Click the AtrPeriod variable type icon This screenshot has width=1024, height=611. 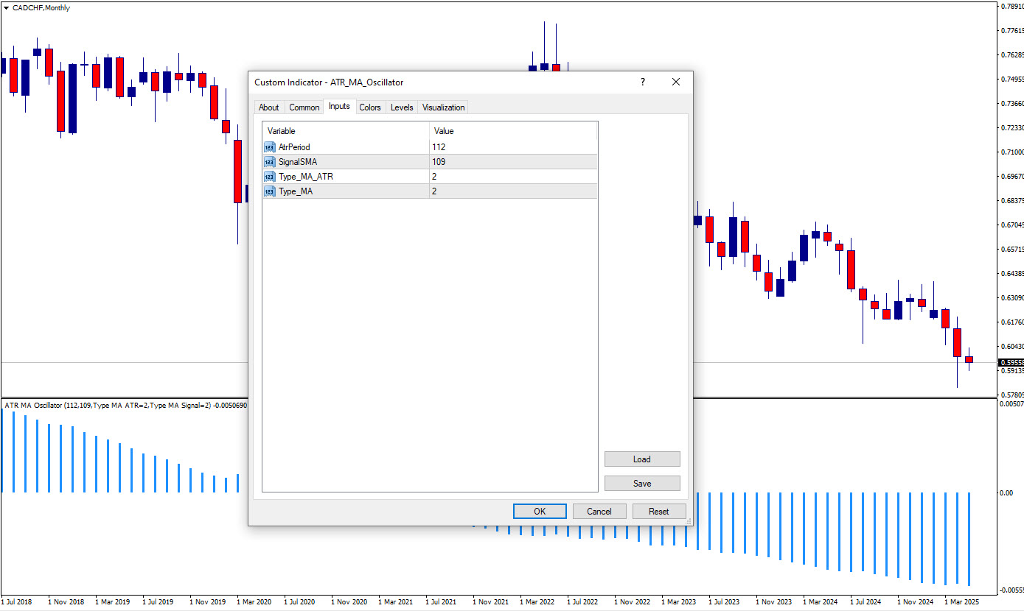269,147
